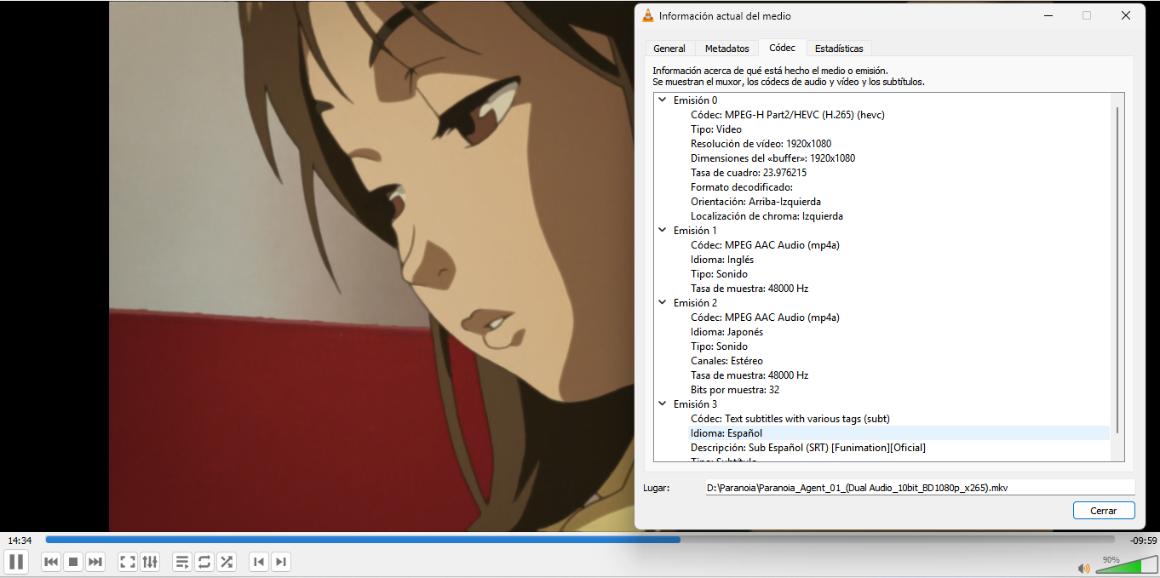Seek within the playback progress bar
The width and height of the screenshot is (1160, 578).
coord(580,540)
